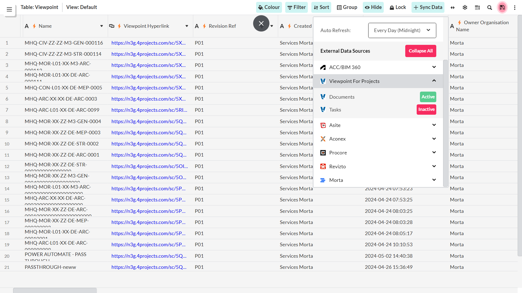This screenshot has width=522, height=293.
Task: Toggle the Hide columns option
Action: [373, 7]
